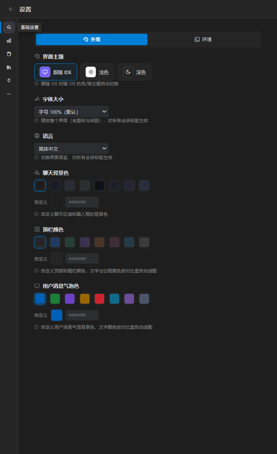This screenshot has height=454, width=277.
Task: Open the 自定义 color box under 顶栏颜色
Action: [57, 259]
